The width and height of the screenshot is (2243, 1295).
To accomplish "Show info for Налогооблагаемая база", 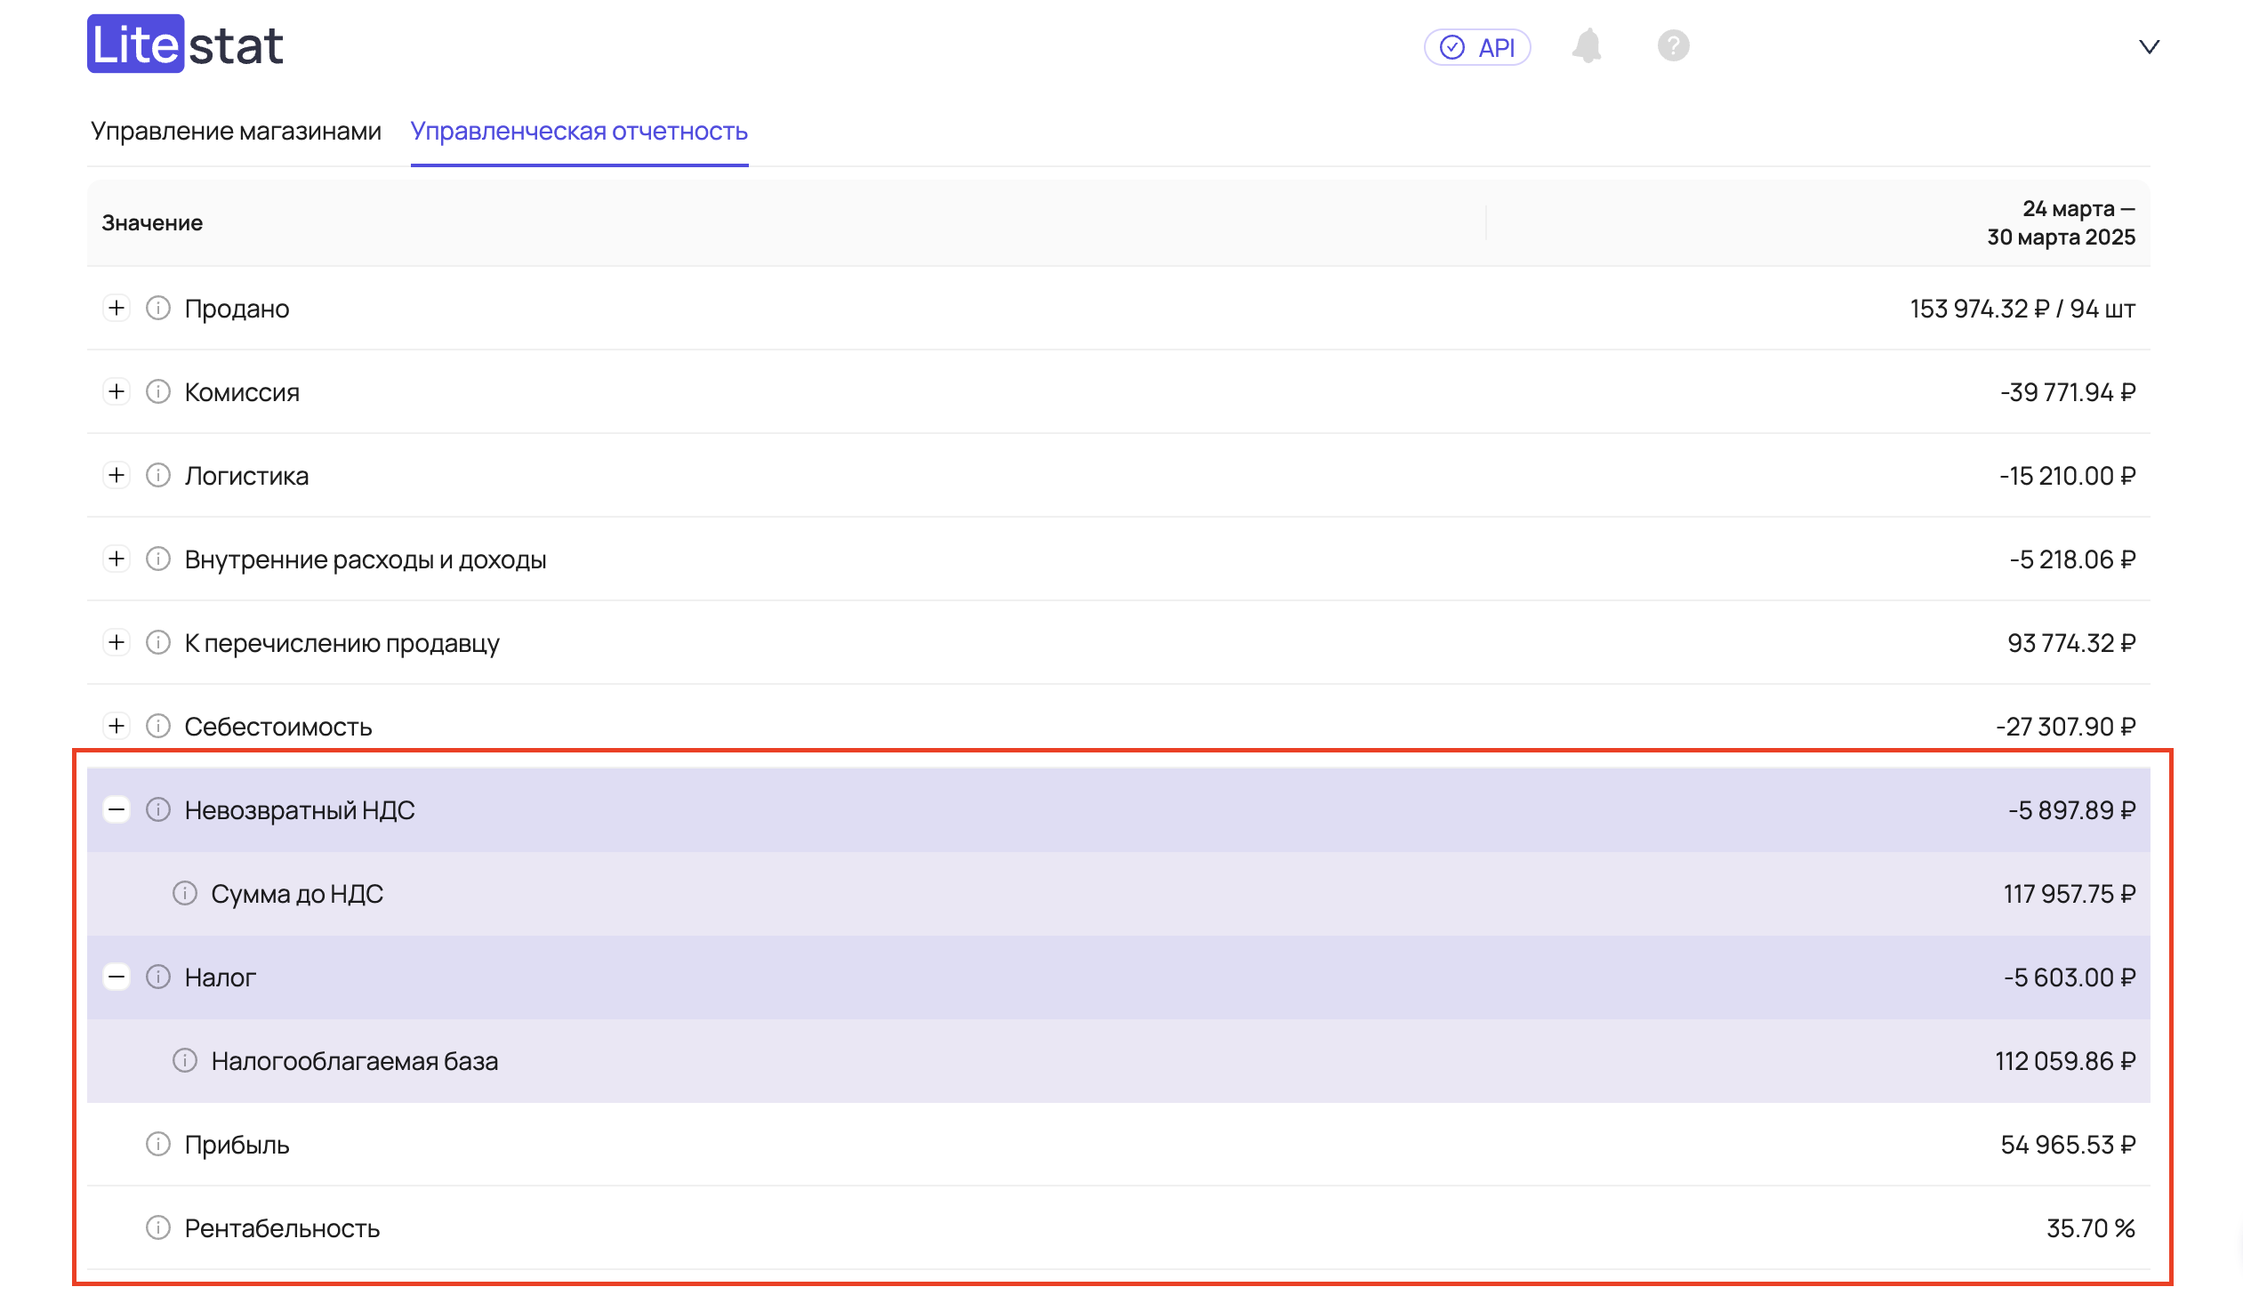I will pyautogui.click(x=185, y=1060).
